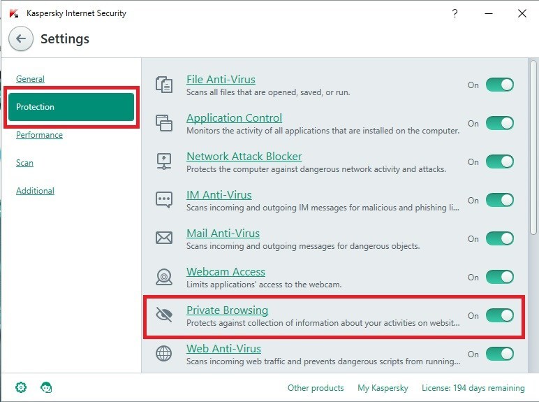
Task: Click the Other products link
Action: pos(316,388)
